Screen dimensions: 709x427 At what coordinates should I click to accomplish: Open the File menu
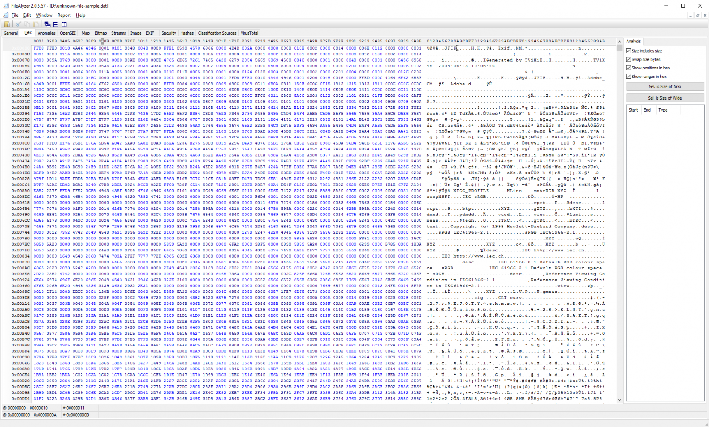coord(15,15)
